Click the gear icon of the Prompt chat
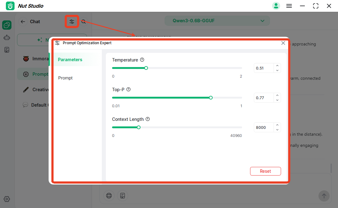The width and height of the screenshot is (338, 208). (x=26, y=74)
